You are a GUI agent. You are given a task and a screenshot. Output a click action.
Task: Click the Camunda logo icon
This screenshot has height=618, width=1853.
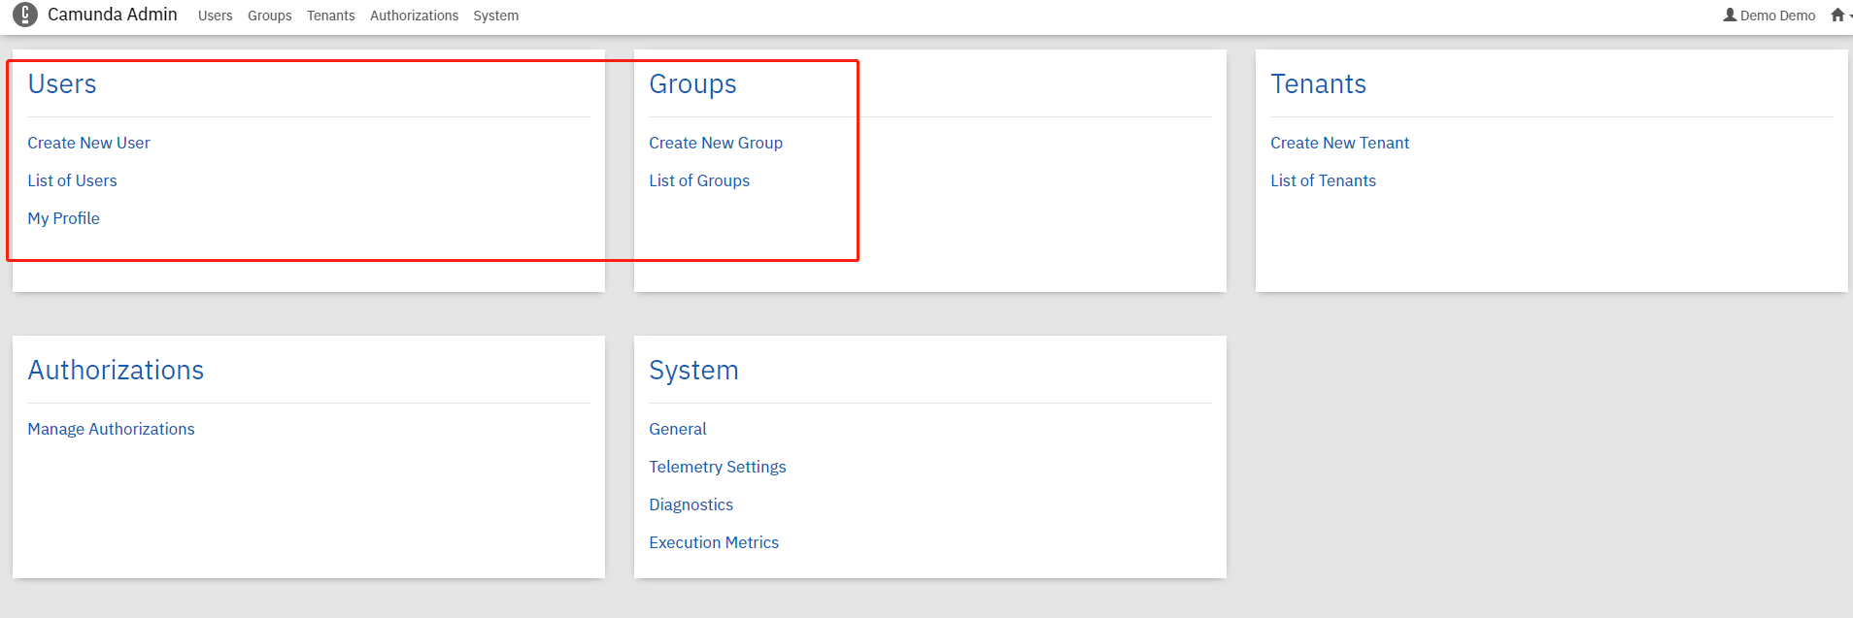tap(25, 15)
